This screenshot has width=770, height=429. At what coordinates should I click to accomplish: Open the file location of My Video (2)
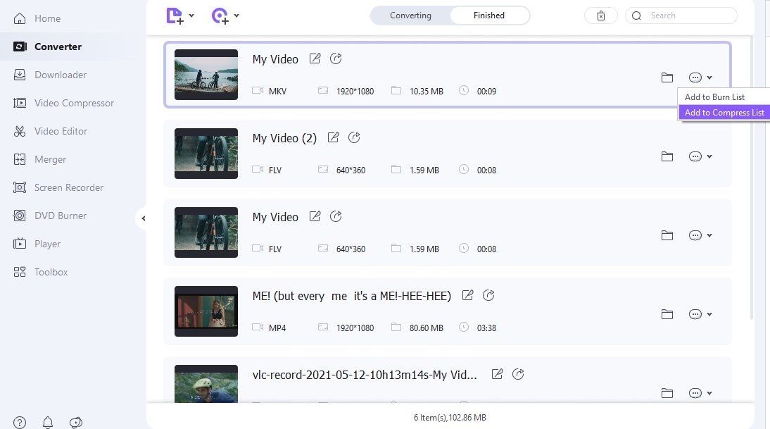tap(667, 157)
